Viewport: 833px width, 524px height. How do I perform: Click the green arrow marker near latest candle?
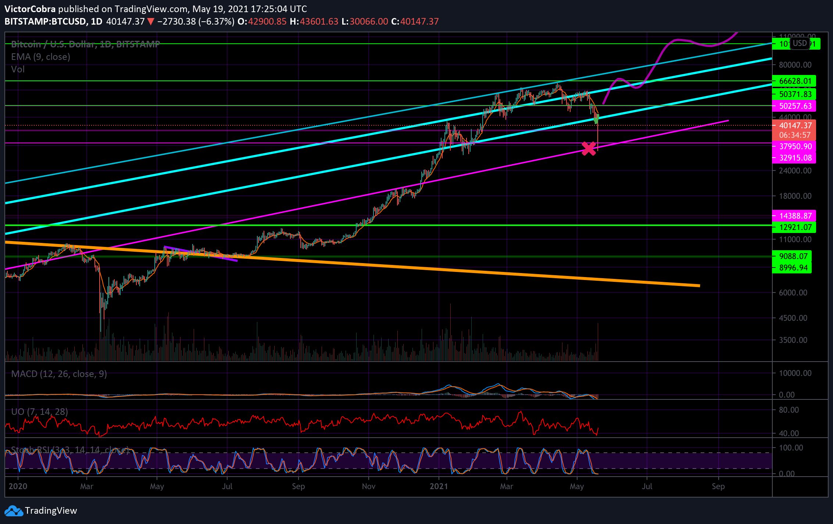tap(596, 119)
